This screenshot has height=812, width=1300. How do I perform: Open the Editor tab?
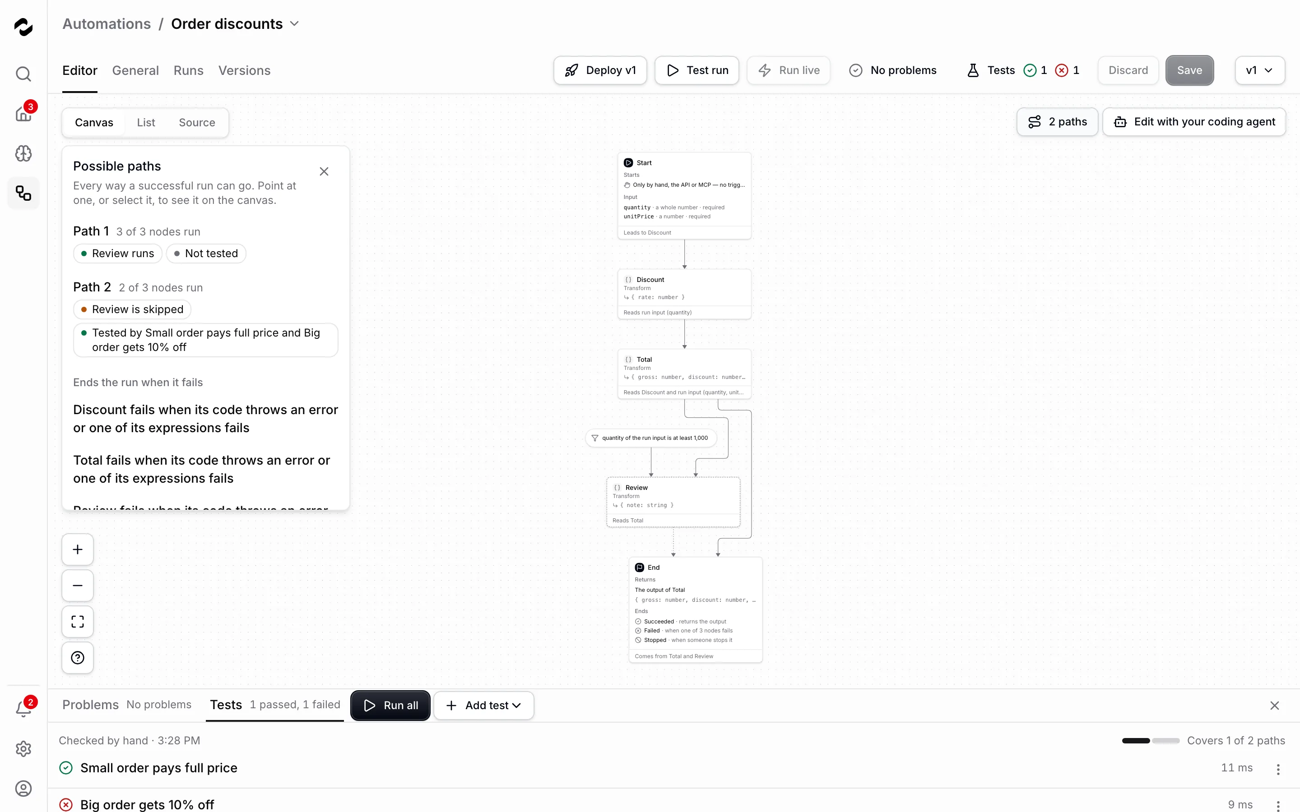click(x=79, y=70)
